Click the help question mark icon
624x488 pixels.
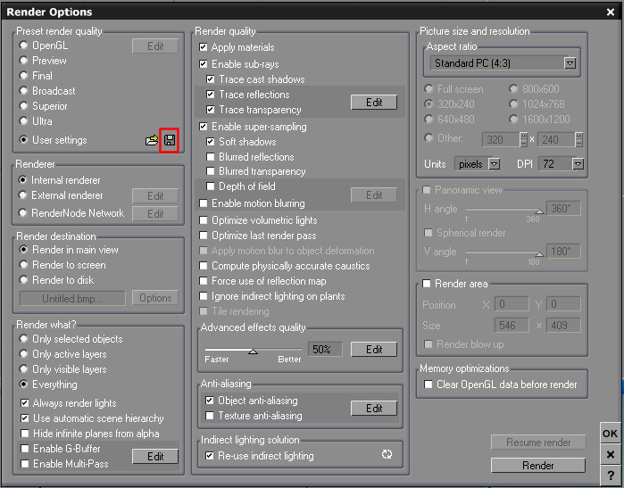610,475
